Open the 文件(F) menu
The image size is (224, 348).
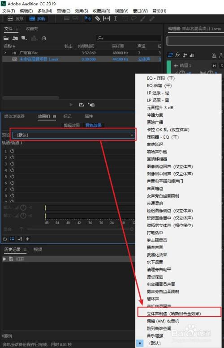point(9,11)
